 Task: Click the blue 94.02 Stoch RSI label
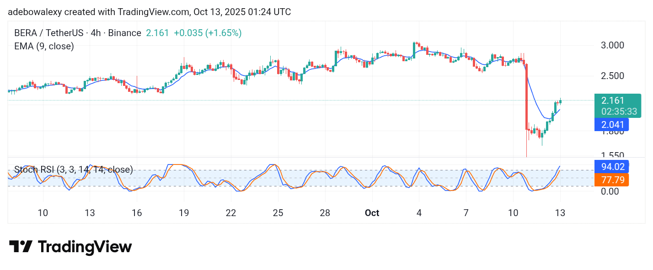611,166
